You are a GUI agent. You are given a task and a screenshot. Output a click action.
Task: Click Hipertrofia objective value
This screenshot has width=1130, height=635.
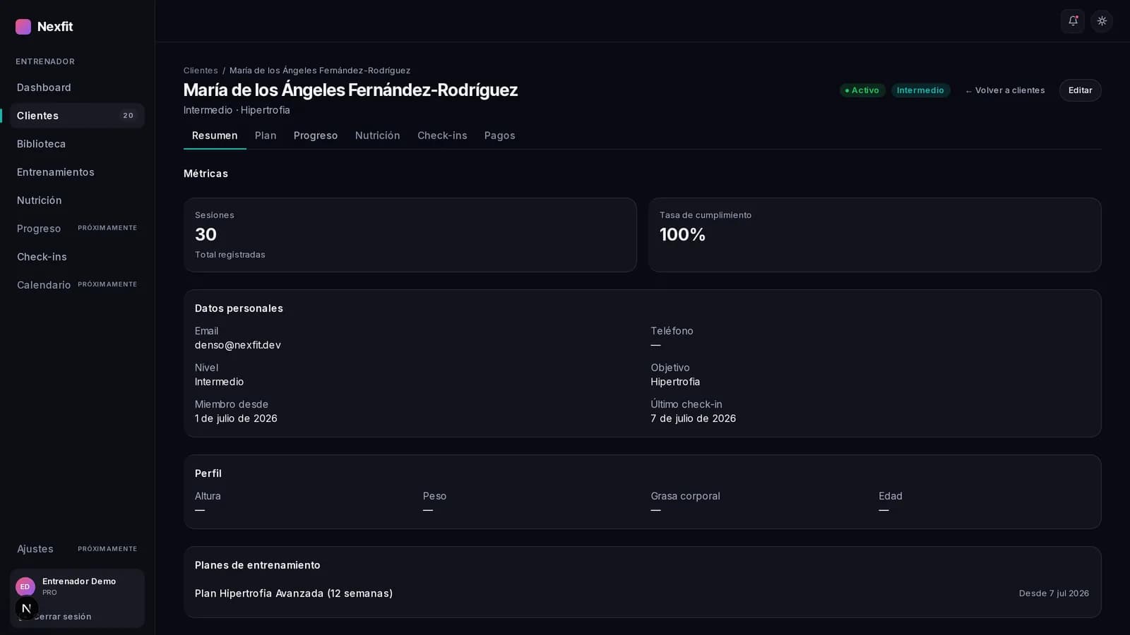click(x=675, y=382)
